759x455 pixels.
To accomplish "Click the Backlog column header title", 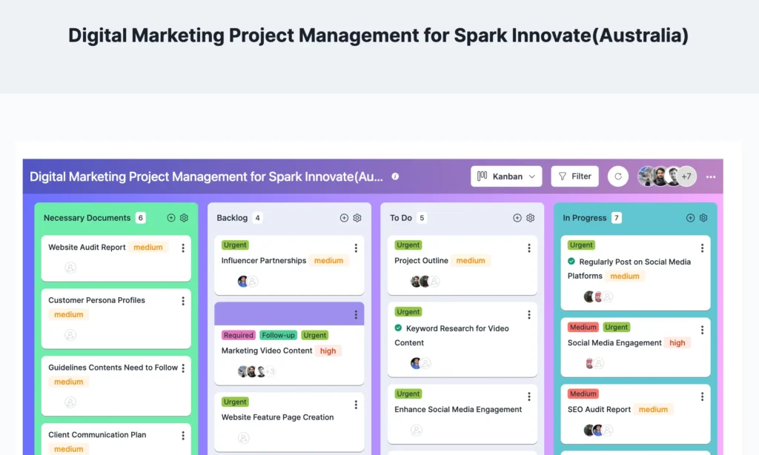I will point(232,218).
